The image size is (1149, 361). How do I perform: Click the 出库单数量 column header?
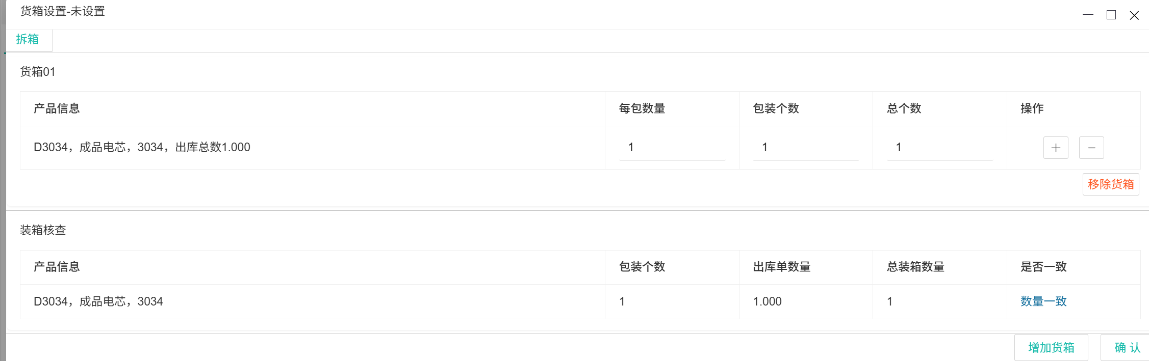(x=782, y=267)
